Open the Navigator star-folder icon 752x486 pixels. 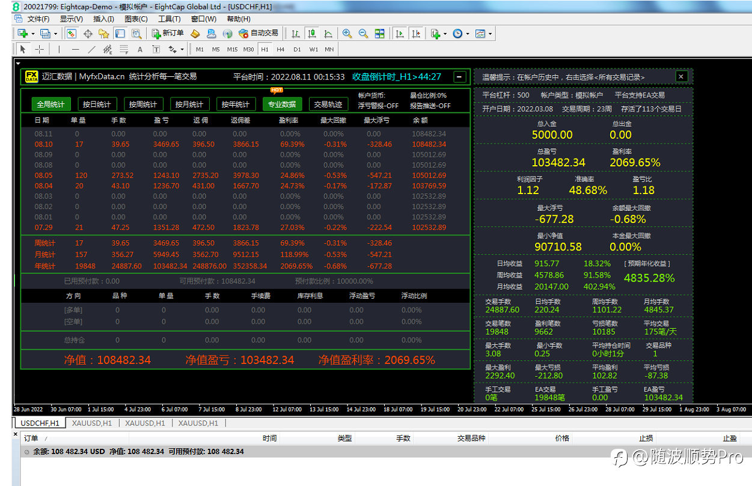[x=103, y=34]
